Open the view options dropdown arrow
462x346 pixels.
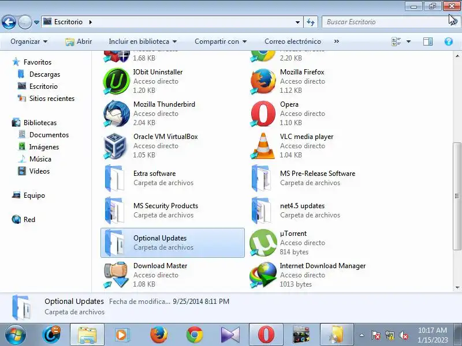(408, 42)
